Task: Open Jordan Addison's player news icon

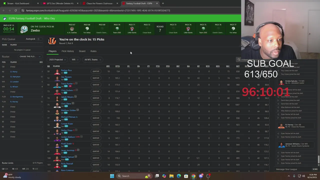Action: tap(81, 137)
